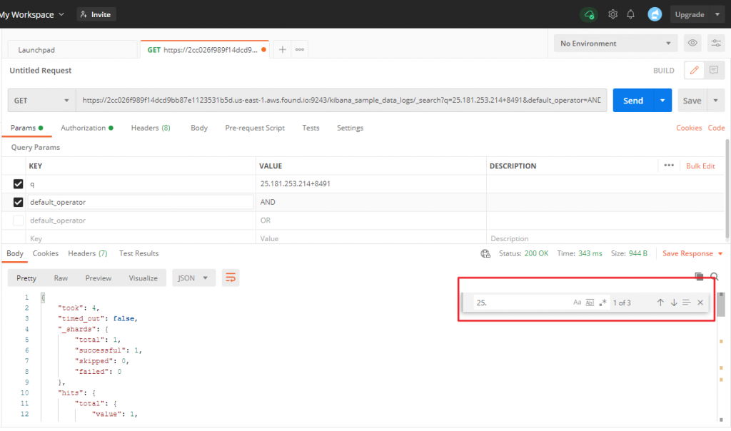Viewport: 731px width, 431px height.
Task: Open the Send options dropdown arrow
Action: (x=662, y=100)
